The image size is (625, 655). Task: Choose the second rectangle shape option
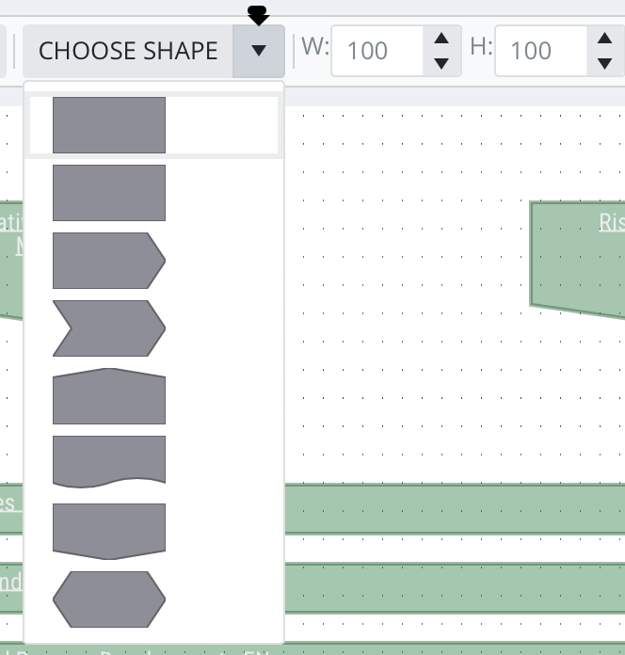[x=109, y=193]
